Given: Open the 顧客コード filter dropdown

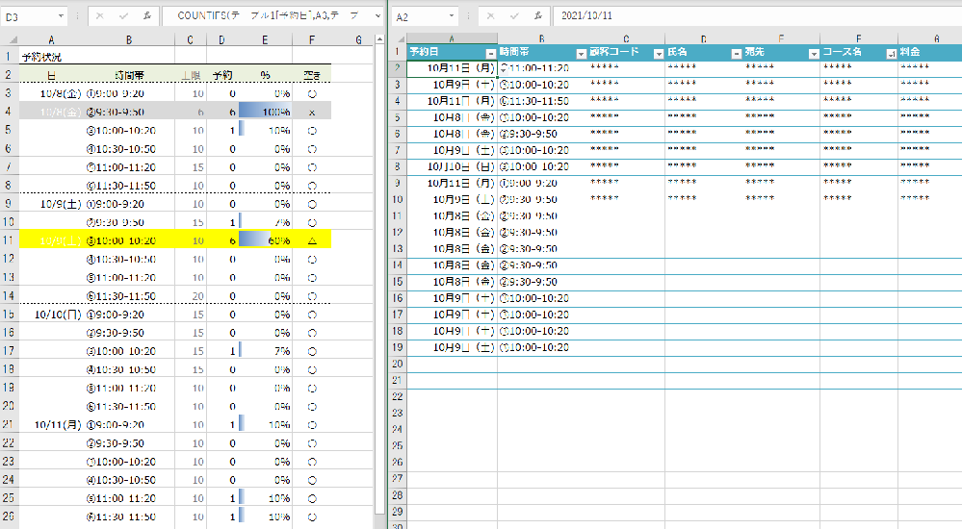Looking at the screenshot, I should (x=659, y=54).
